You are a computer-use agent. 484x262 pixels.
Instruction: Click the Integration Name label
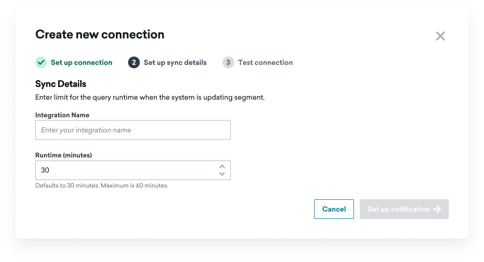coord(62,115)
